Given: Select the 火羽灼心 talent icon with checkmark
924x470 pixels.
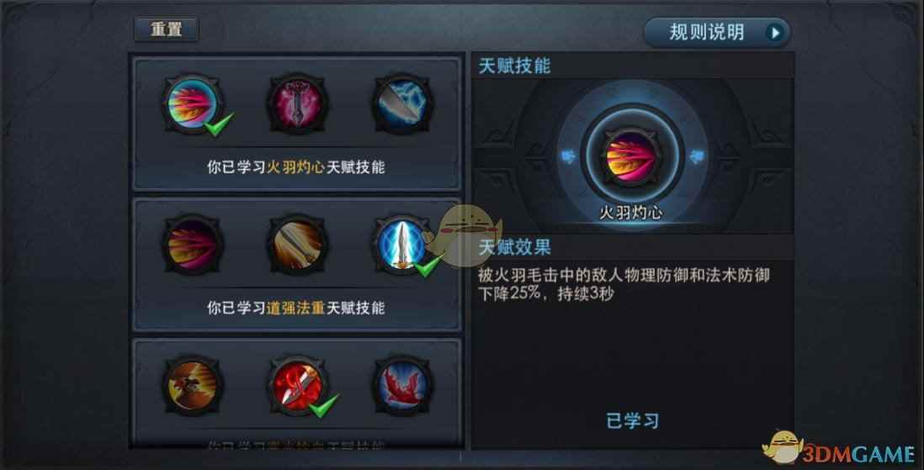Looking at the screenshot, I should point(193,103).
